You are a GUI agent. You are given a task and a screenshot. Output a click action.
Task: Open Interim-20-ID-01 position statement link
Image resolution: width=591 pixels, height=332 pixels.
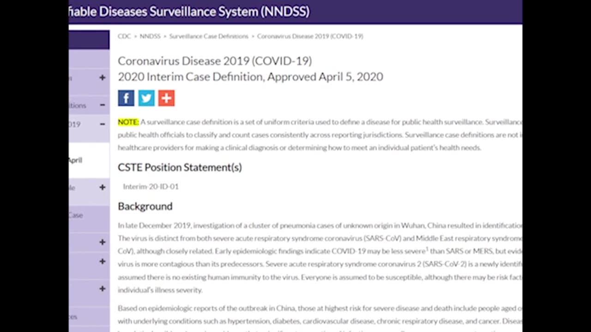point(151,186)
